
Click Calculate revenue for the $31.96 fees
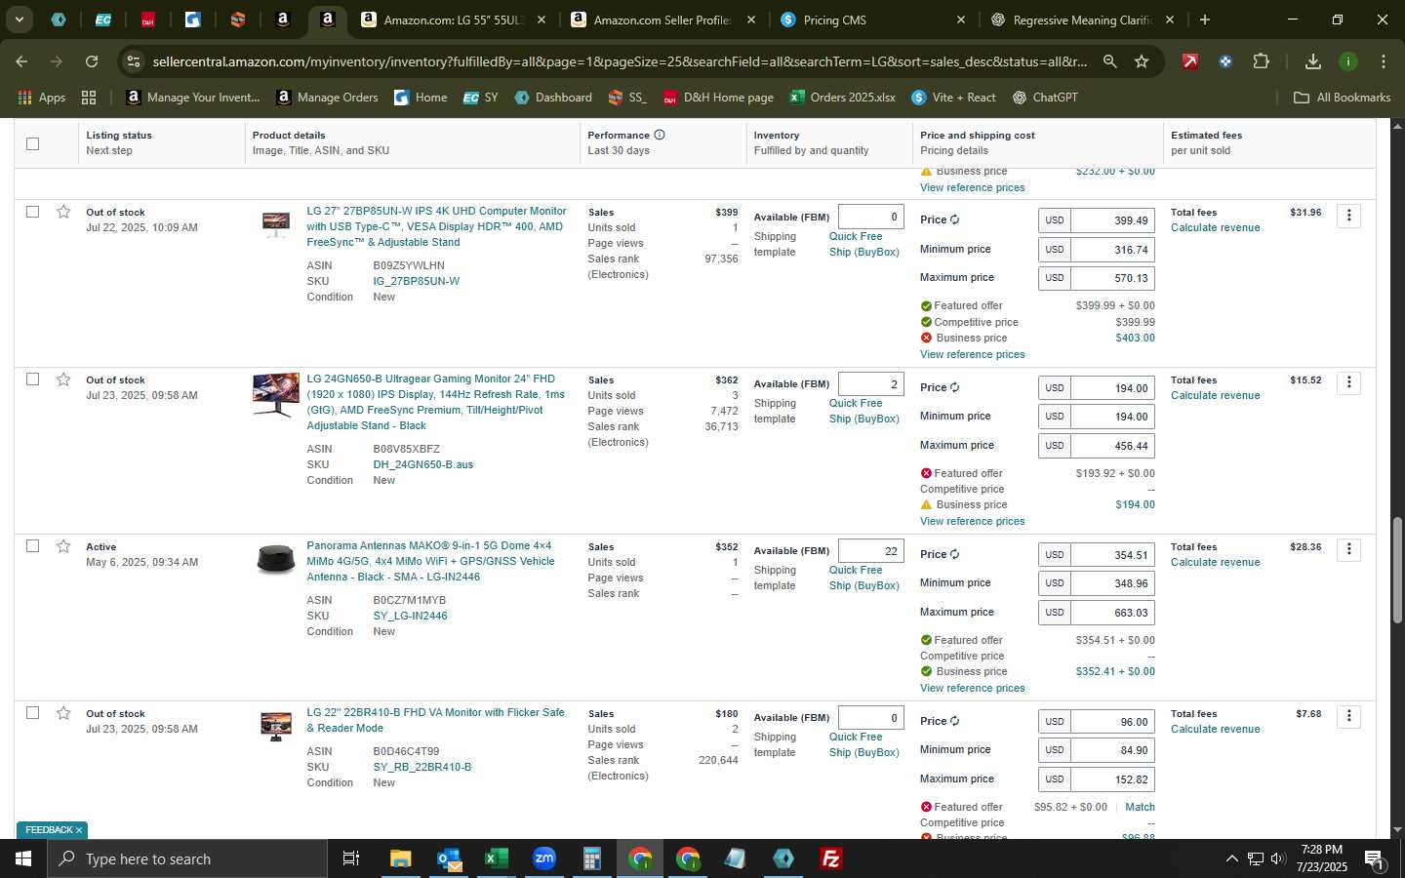coord(1215,227)
